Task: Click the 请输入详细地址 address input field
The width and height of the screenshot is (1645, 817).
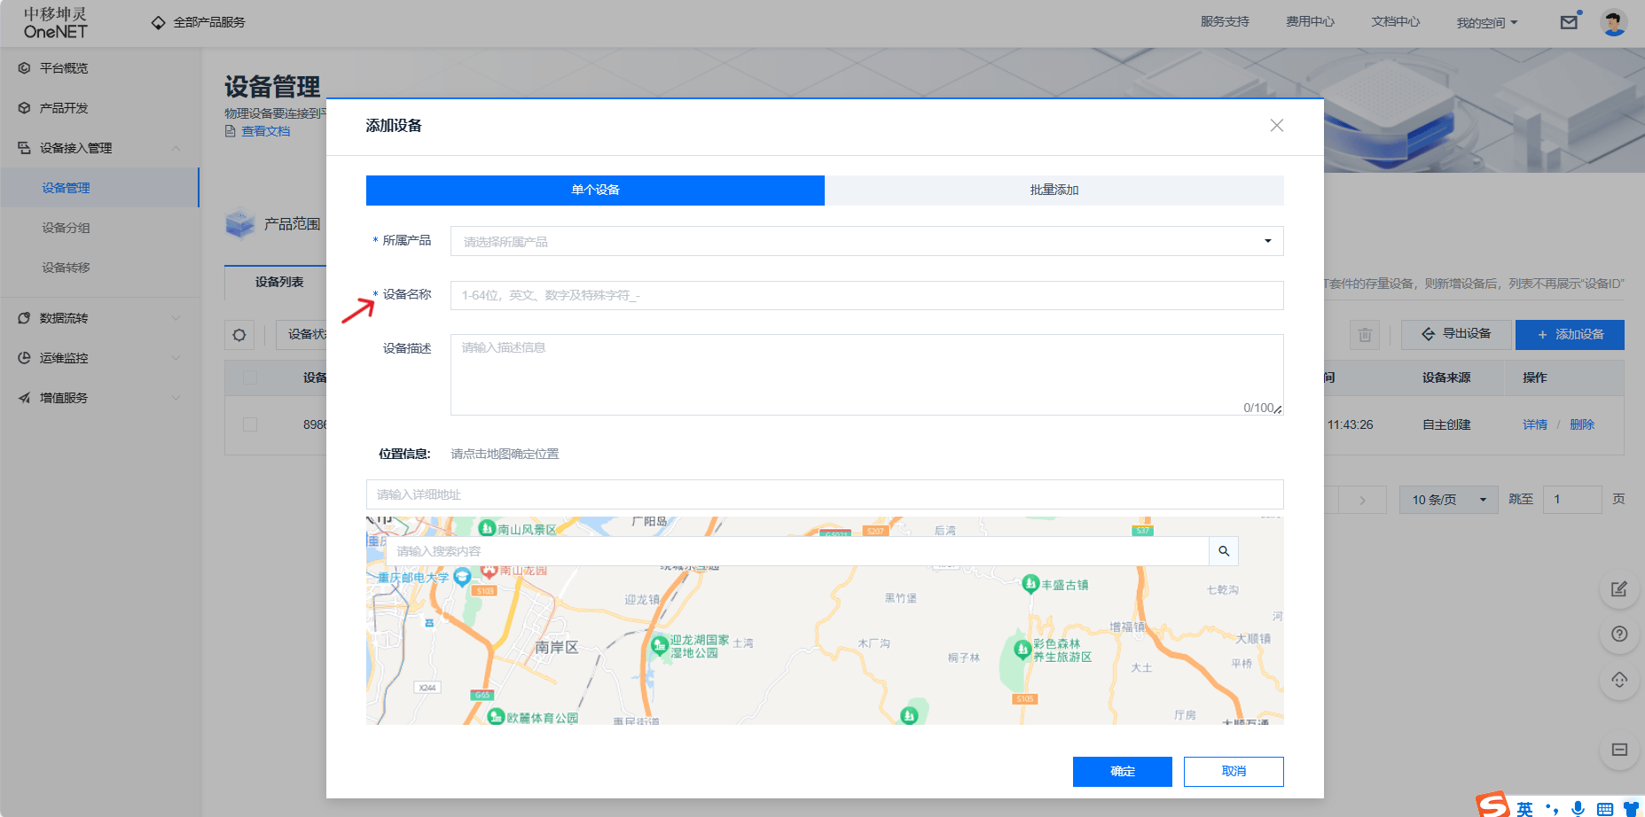Action: coord(824,494)
